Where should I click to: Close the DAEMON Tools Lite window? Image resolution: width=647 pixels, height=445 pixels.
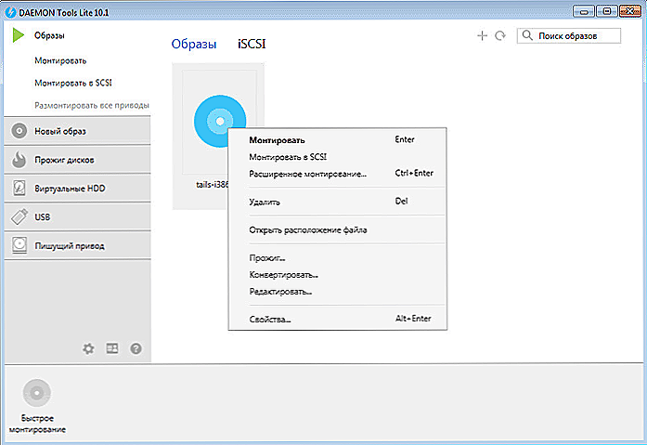click(x=630, y=11)
